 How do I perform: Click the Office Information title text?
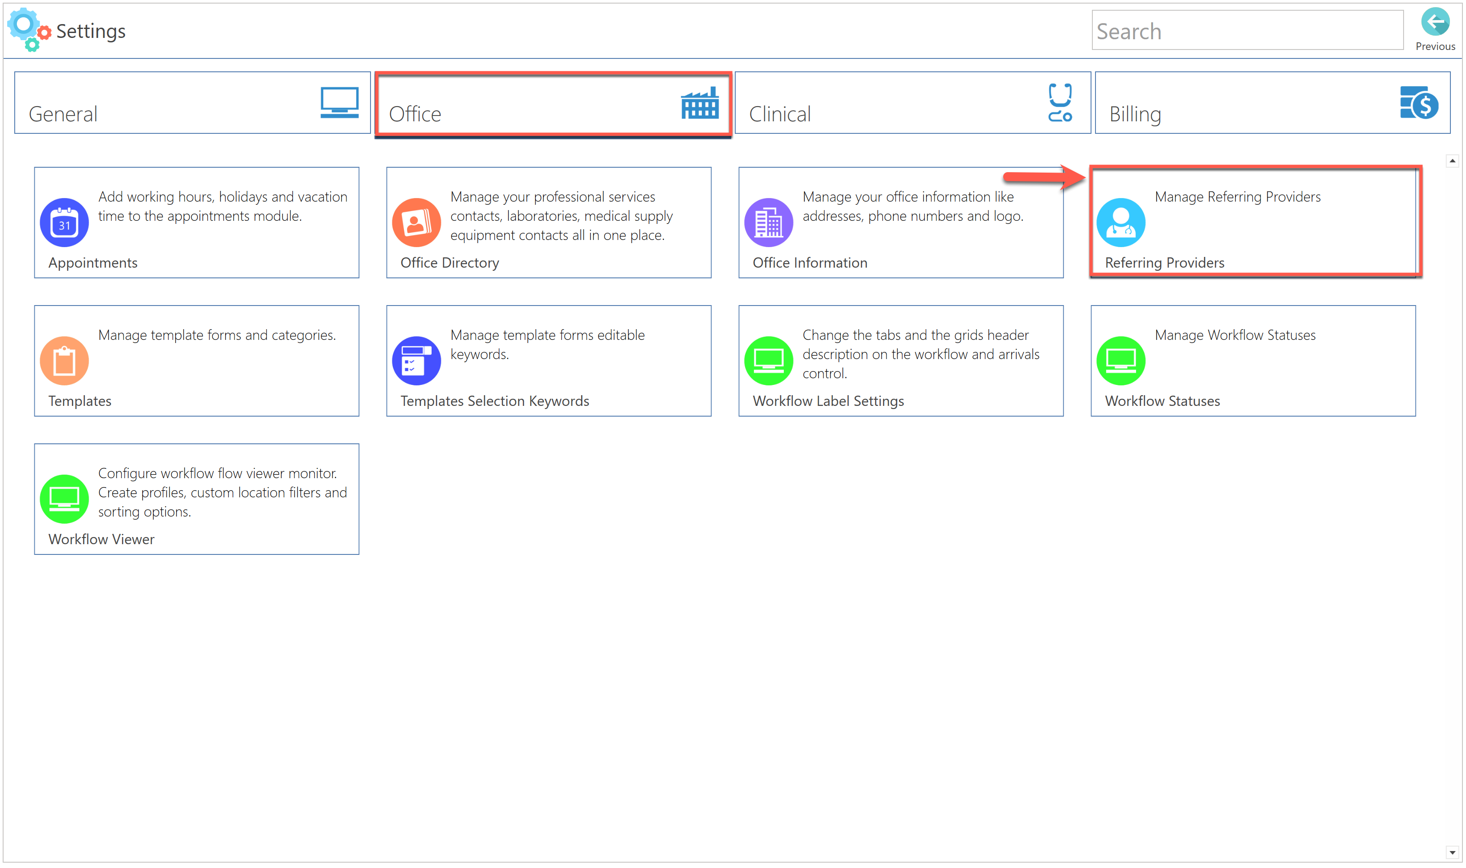point(809,263)
